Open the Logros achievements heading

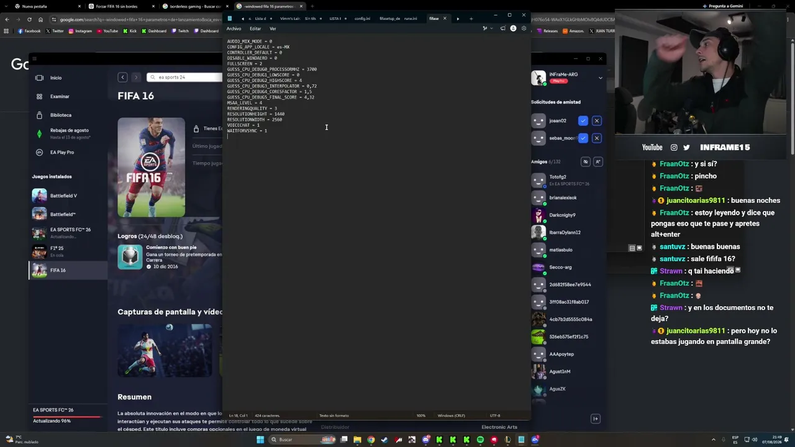coord(150,236)
